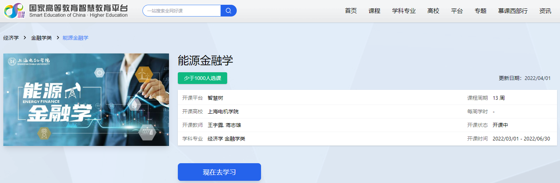Click the green 少于1000人选课 badge
Viewport: 560px width, 183px height.
point(202,78)
